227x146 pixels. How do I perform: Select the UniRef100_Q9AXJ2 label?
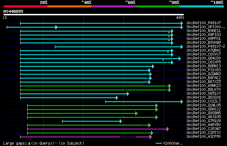point(204,109)
